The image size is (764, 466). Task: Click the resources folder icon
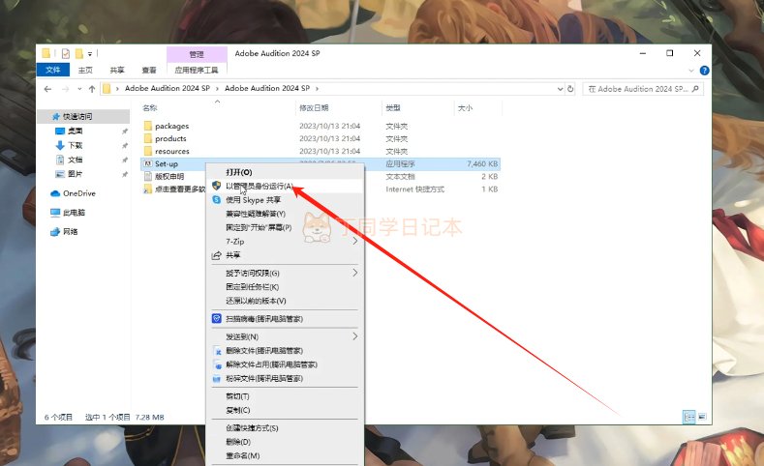coord(148,151)
